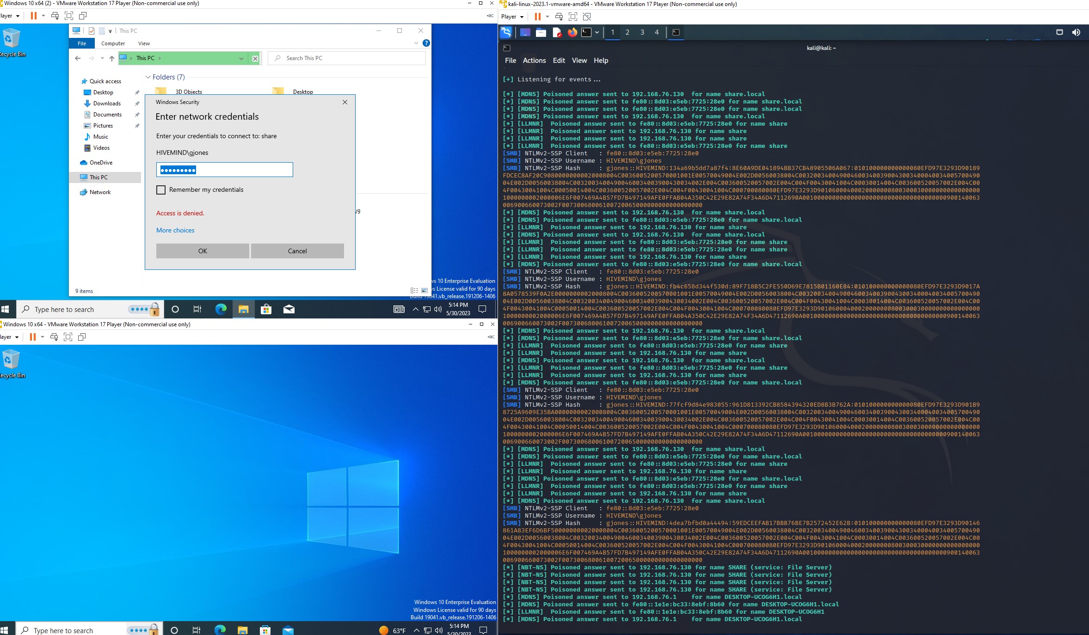Select Documents in explorer sidebar
The width and height of the screenshot is (1089, 635).
point(107,115)
